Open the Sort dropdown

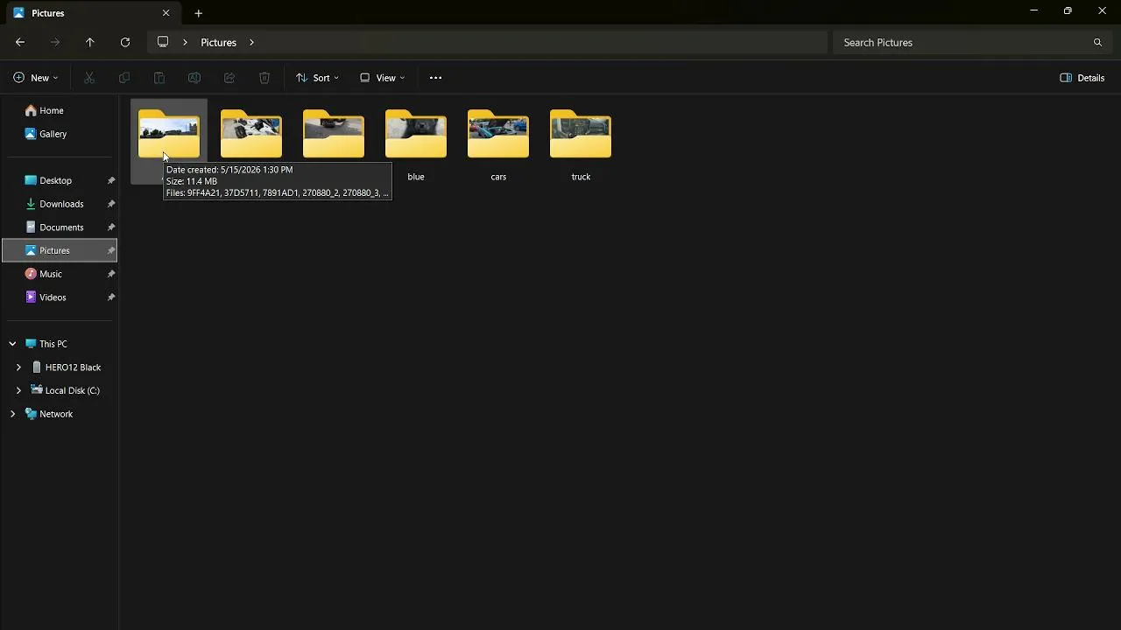317,78
